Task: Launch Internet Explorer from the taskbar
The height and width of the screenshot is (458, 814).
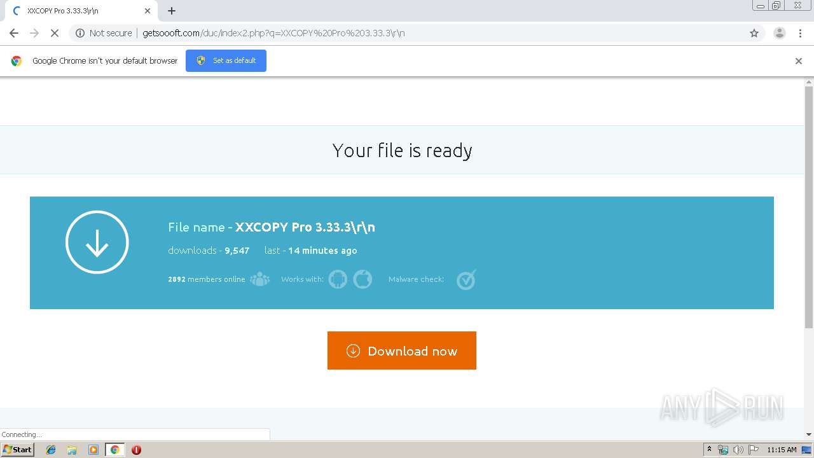Action: point(51,450)
